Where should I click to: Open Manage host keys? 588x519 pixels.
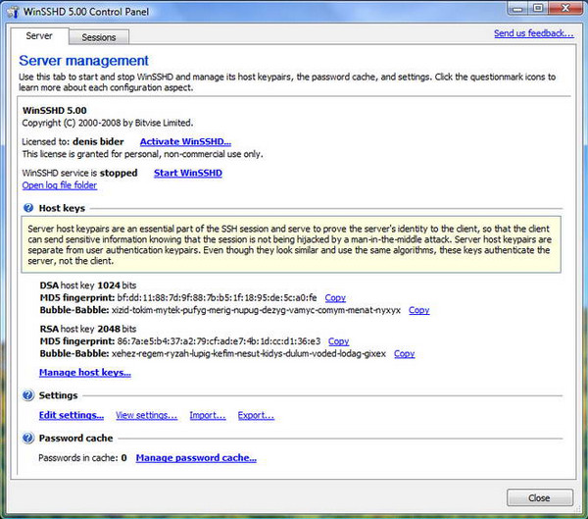point(85,372)
